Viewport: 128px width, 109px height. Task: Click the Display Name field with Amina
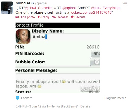coord(66,37)
